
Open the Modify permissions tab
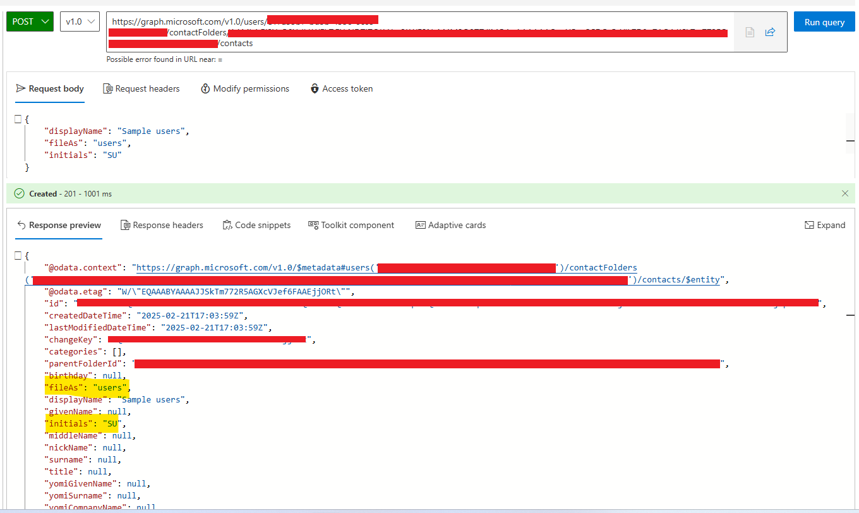click(x=245, y=88)
